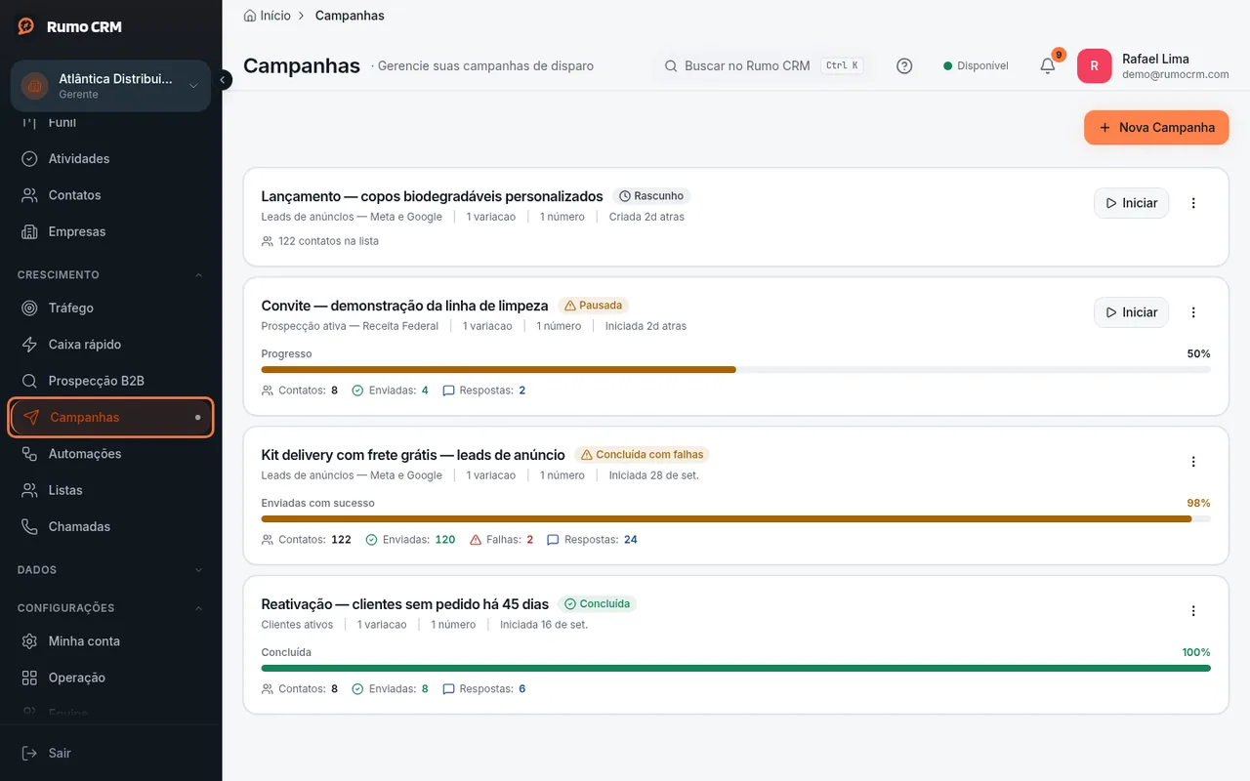Expand the DADOS section
The height and width of the screenshot is (781, 1250).
pos(110,570)
